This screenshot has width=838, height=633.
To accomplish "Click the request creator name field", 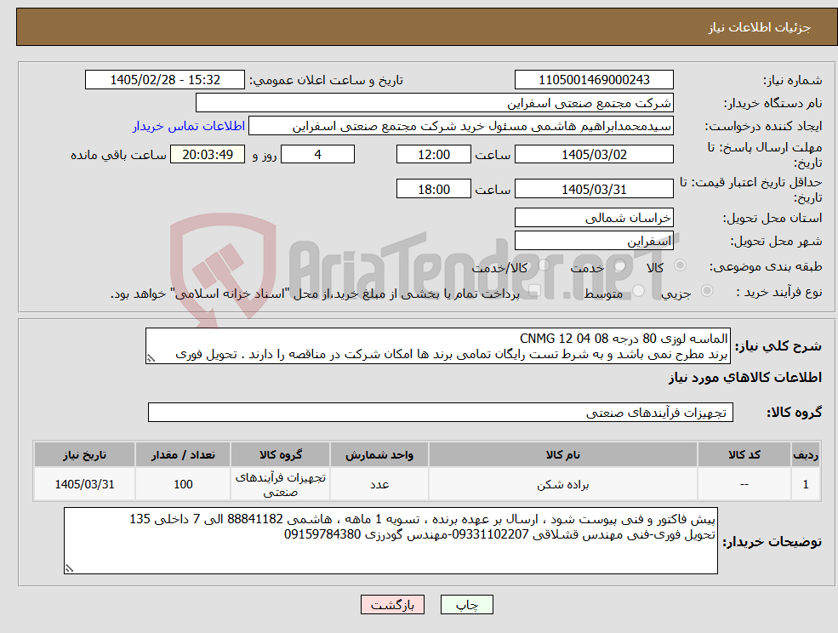I will point(460,126).
